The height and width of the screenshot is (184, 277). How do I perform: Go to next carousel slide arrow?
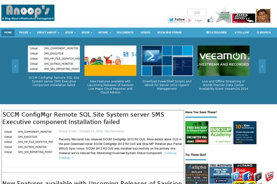pyautogui.click(x=262, y=66)
